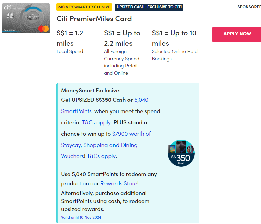Open the $7900 worth of Staycay vouchers link
Viewport: 261px width, 224px height.
(131, 134)
